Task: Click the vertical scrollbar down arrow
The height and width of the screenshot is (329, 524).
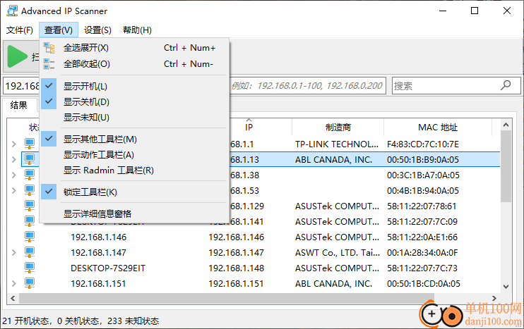Action: [506, 286]
